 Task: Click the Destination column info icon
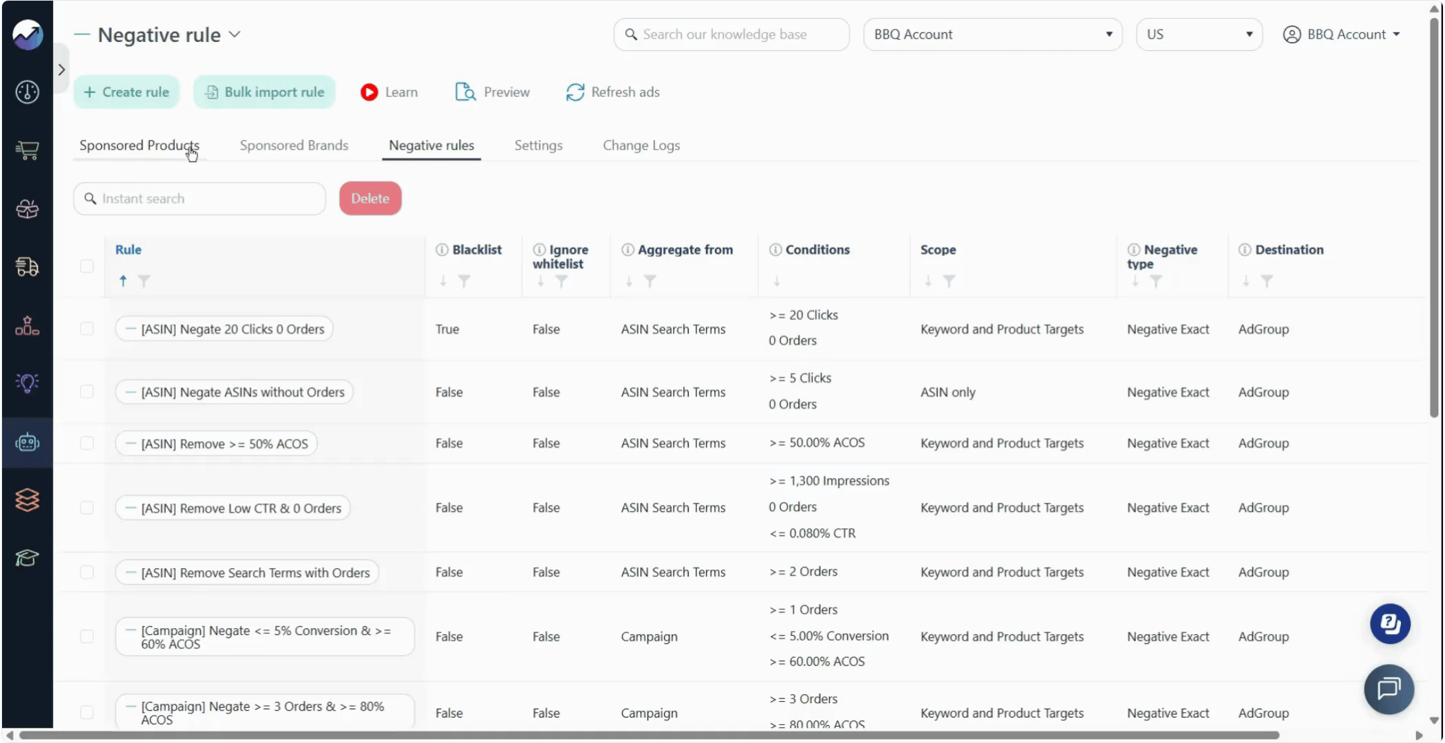click(1245, 250)
